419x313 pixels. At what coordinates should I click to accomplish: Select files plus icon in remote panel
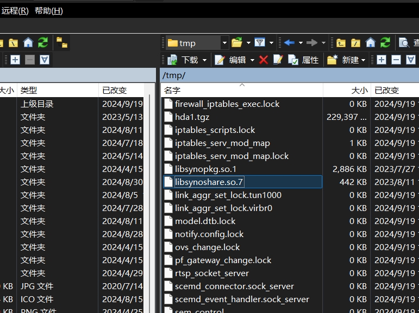click(382, 60)
